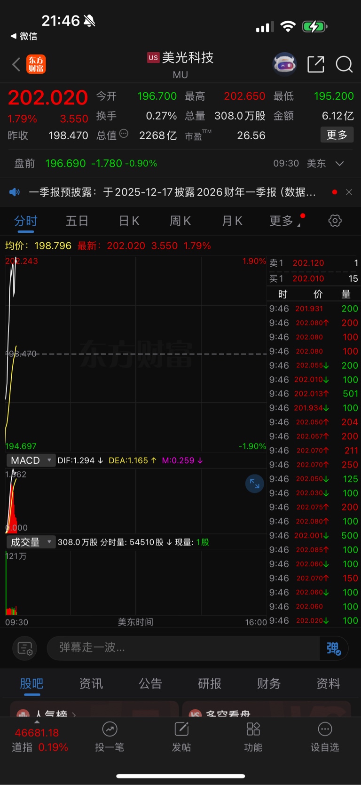This screenshot has height=785, width=361.
Task: Open chart settings gear icon
Action: [x=335, y=221]
